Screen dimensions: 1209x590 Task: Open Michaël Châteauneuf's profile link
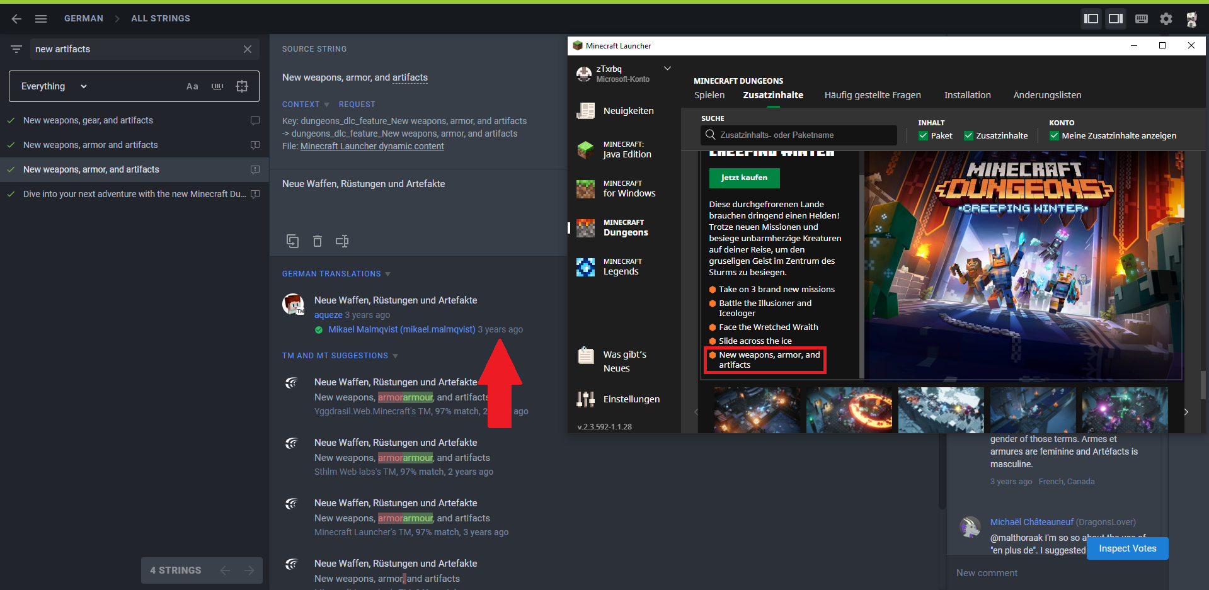pyautogui.click(x=1032, y=522)
